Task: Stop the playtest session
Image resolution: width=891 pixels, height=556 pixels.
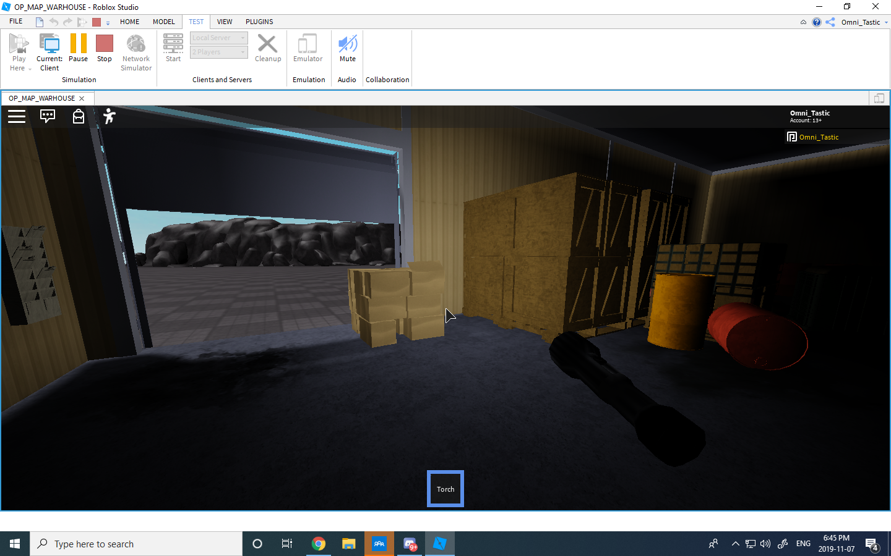Action: point(104,49)
